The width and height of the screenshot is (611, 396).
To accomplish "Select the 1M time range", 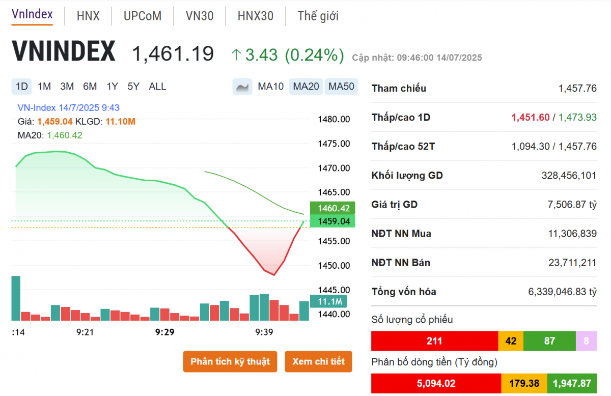I will (x=44, y=87).
